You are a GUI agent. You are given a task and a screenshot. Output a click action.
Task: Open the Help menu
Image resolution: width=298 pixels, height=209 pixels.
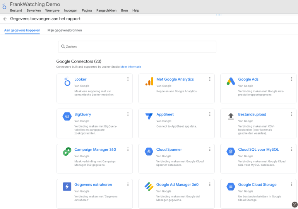click(x=136, y=10)
